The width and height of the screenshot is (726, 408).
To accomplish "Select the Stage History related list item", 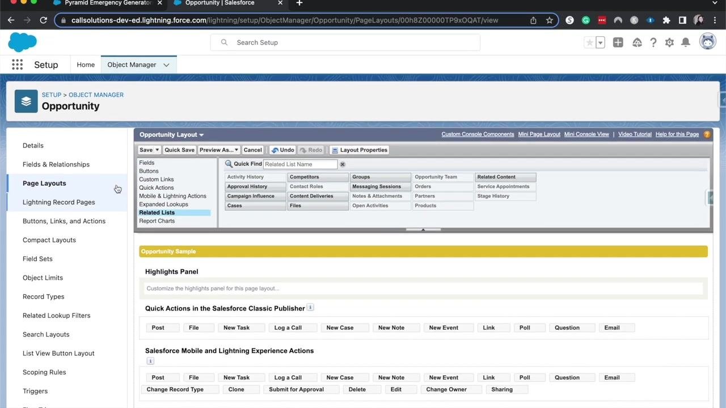I will pyautogui.click(x=505, y=196).
